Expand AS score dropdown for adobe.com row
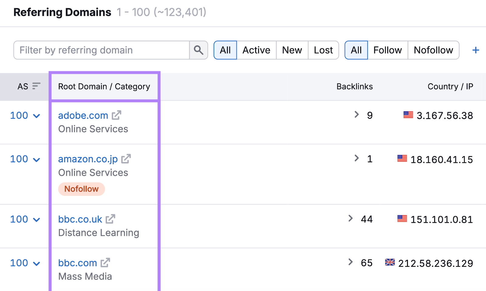 point(36,116)
